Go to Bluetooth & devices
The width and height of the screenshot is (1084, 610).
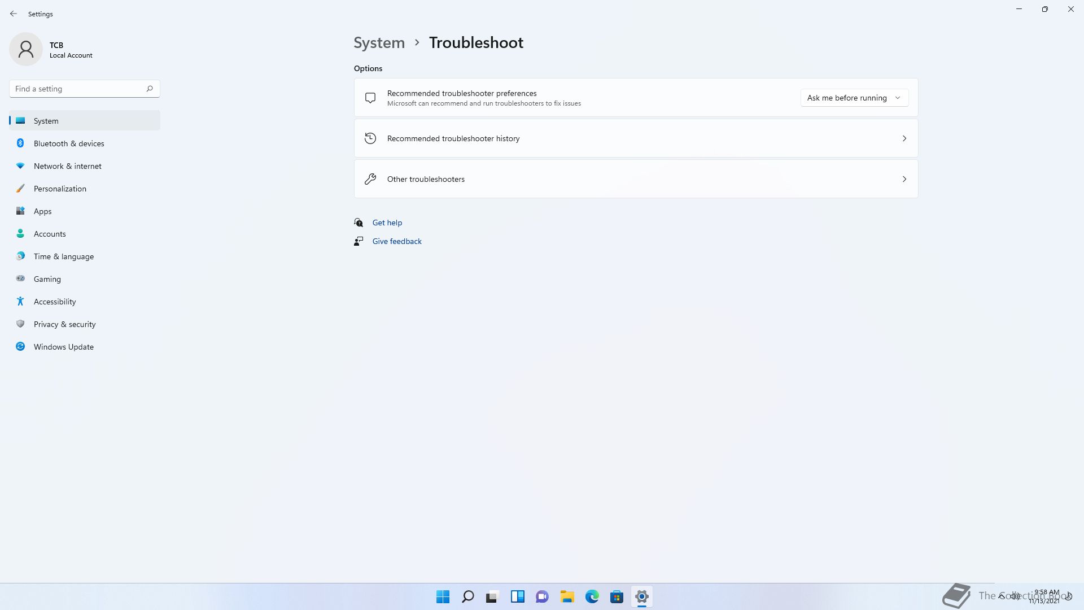click(85, 143)
